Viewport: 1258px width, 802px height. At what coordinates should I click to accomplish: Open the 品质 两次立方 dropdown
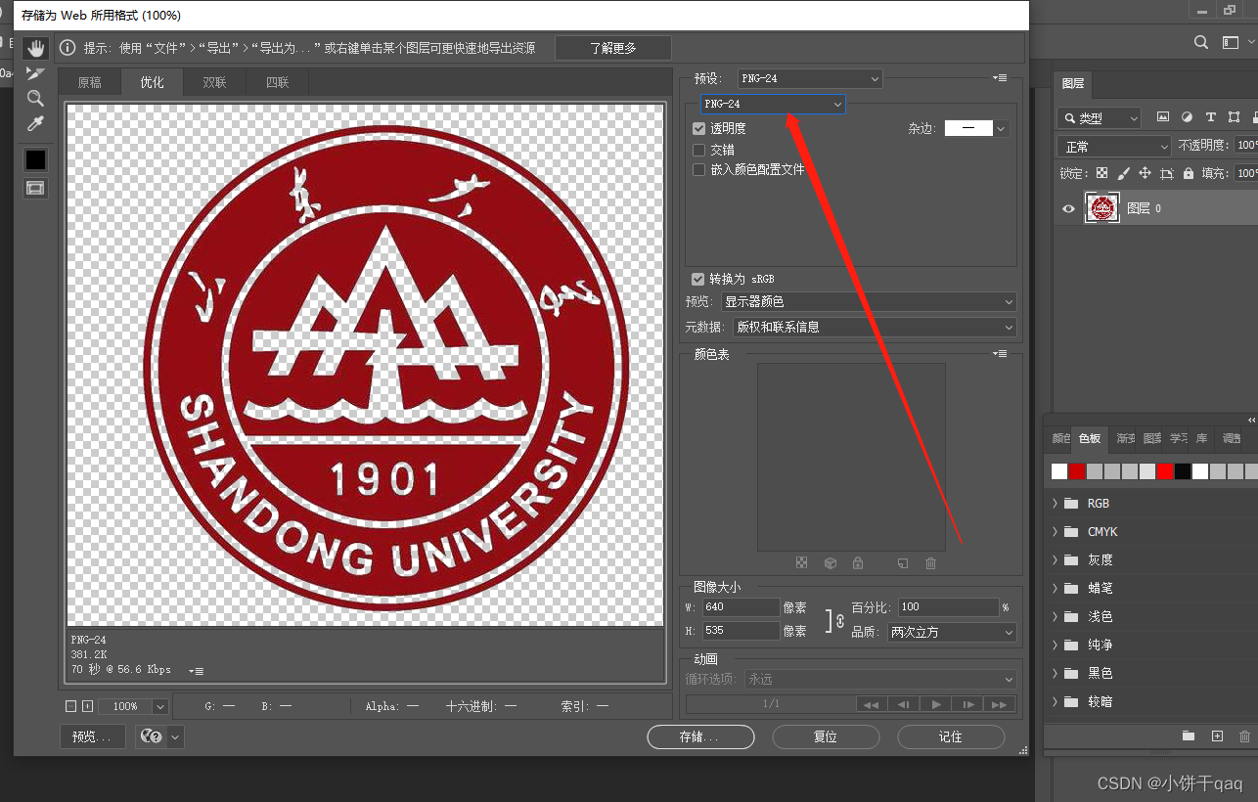point(952,633)
